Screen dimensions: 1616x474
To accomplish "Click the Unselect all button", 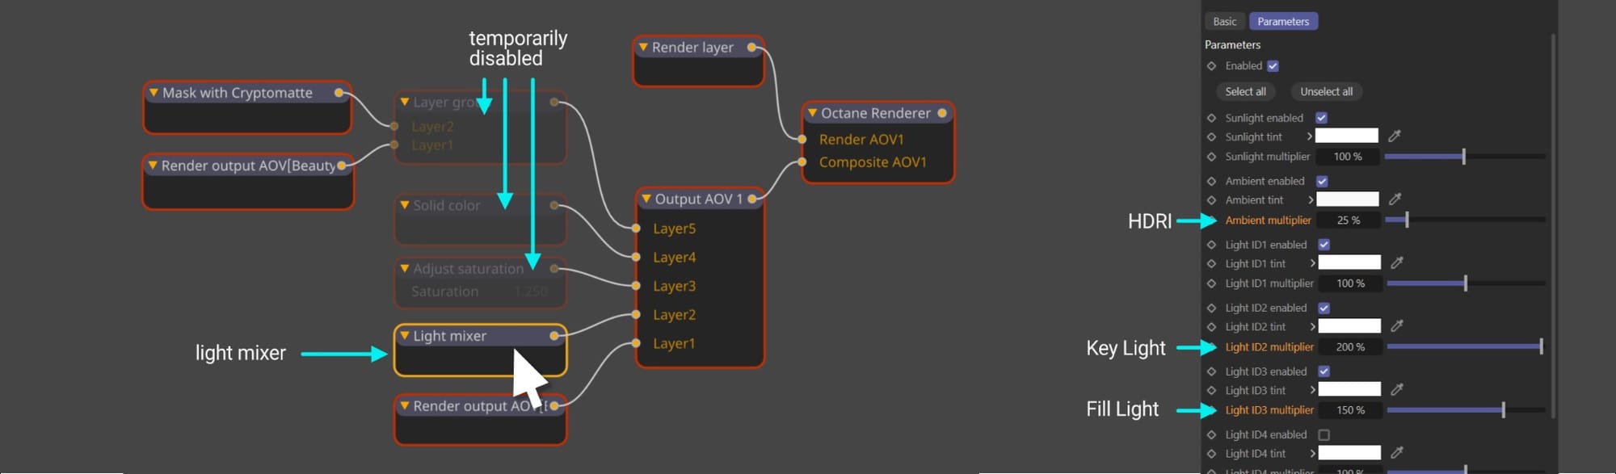I will 1326,91.
